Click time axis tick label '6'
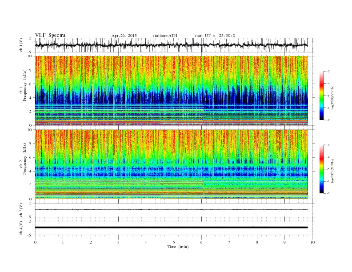The width and height of the screenshot is (352, 272). 201,242
